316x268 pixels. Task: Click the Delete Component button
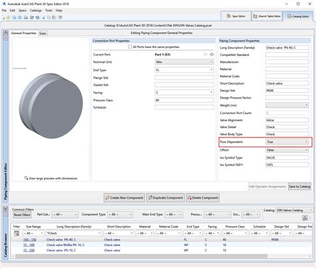coord(203,197)
